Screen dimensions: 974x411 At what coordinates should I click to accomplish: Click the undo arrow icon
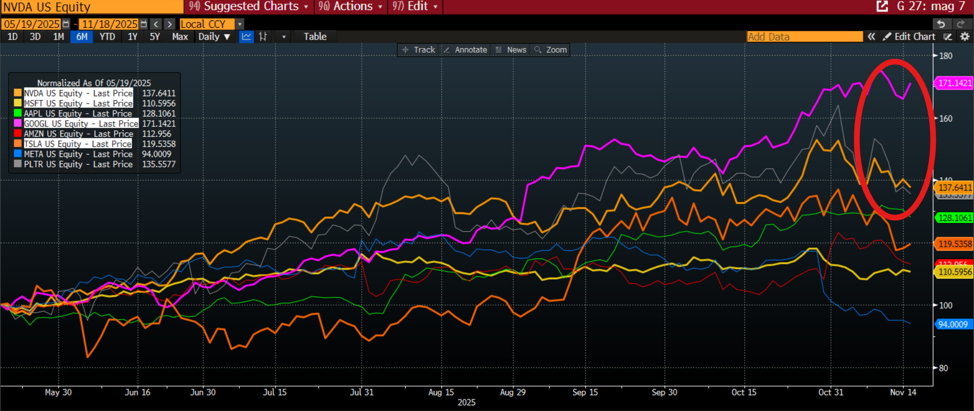pyautogui.click(x=941, y=24)
